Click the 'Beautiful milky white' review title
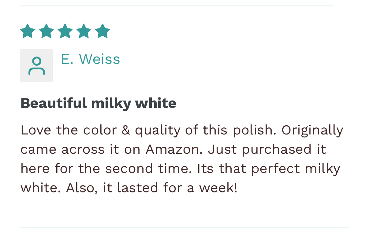This screenshot has width=369, height=239. point(98,103)
